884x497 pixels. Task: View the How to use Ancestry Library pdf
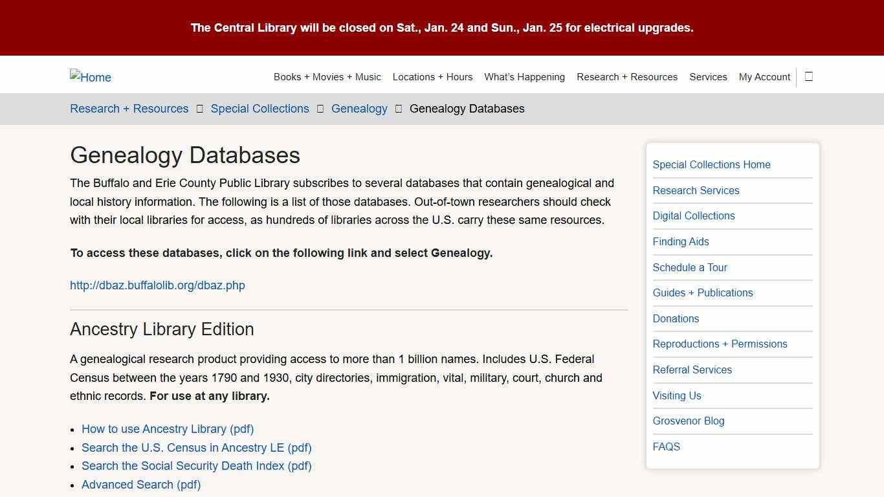[168, 429]
